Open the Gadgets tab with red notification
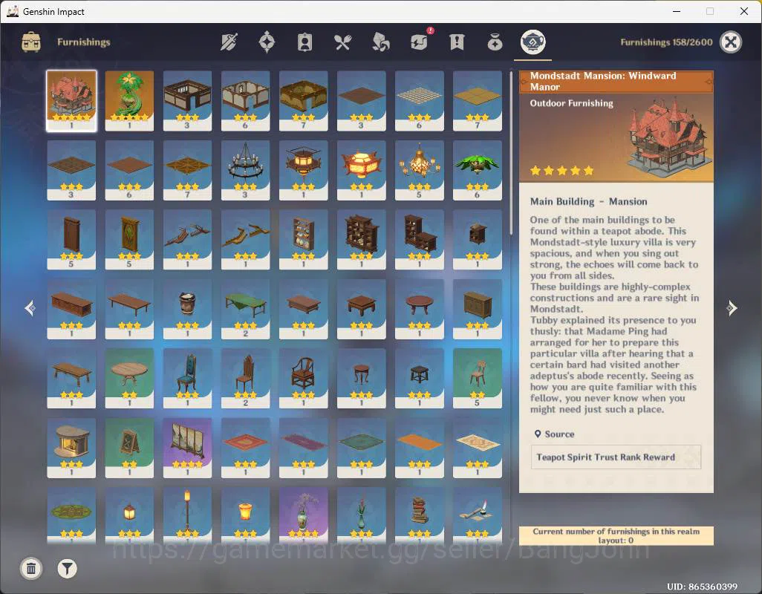 coord(420,41)
